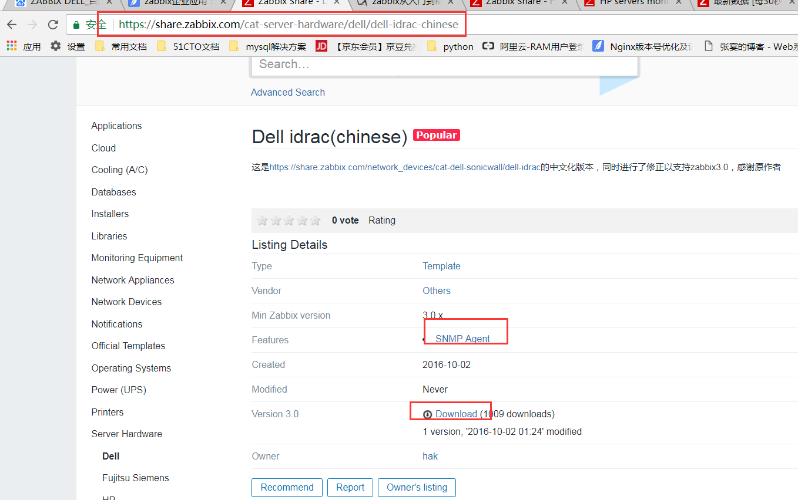
Task: Select the Cooling (A/C) category
Action: coord(119,170)
